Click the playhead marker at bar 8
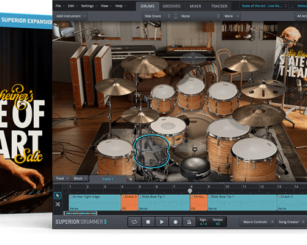The height and width of the screenshot is (245, 307). (x=190, y=191)
